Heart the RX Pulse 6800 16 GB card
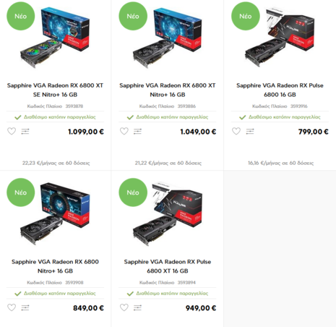Screen dimensions: 336x327 [236, 131]
